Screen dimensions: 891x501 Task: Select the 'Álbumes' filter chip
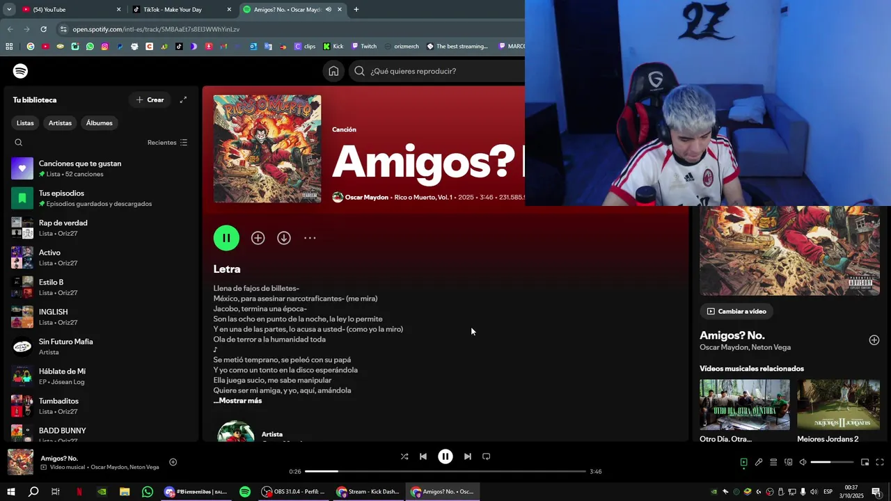click(x=99, y=123)
